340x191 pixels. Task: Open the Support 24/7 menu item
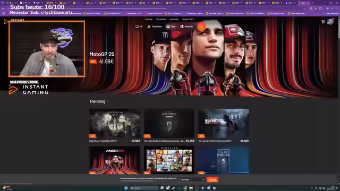[188, 19]
